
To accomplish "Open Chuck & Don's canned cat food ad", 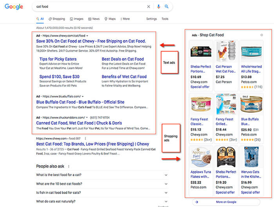I will click(79, 123).
